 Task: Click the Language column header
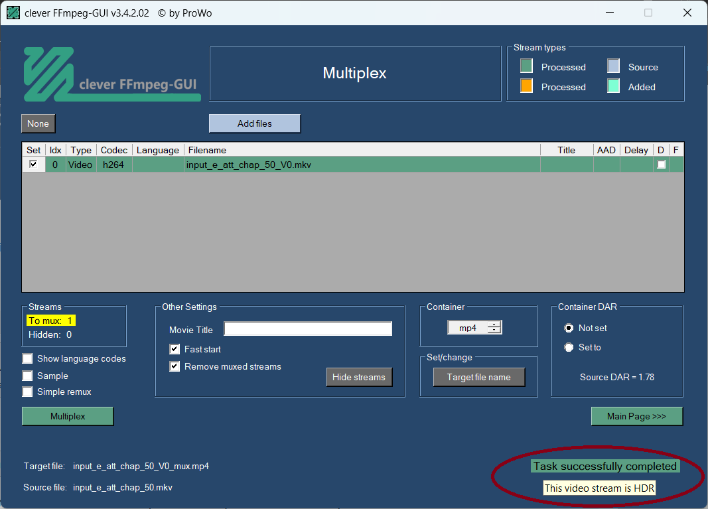pyautogui.click(x=157, y=150)
